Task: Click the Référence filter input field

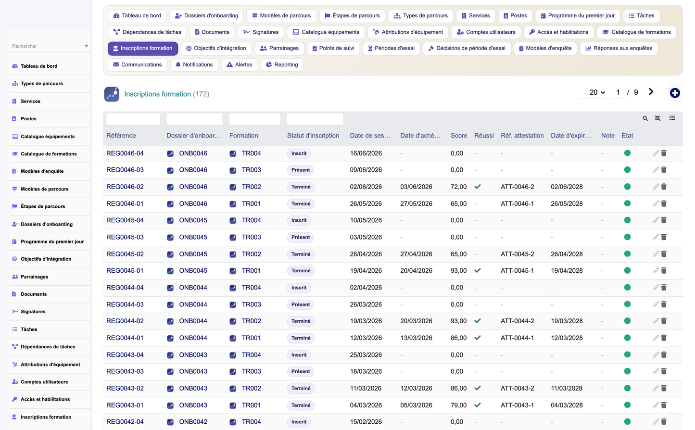Action: (x=133, y=119)
